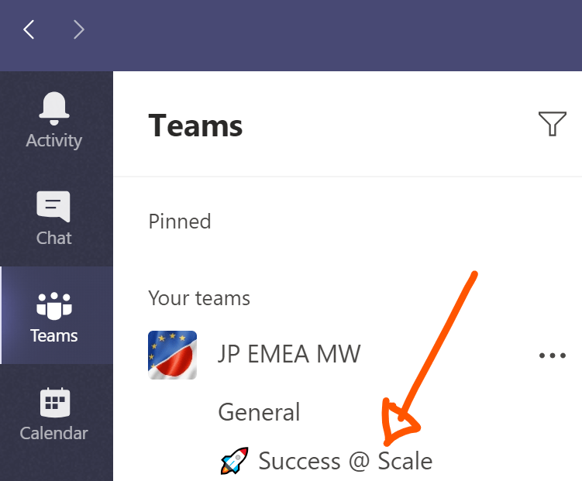The image size is (582, 481).
Task: Select the Success @ Scale channel
Action: [x=345, y=461]
